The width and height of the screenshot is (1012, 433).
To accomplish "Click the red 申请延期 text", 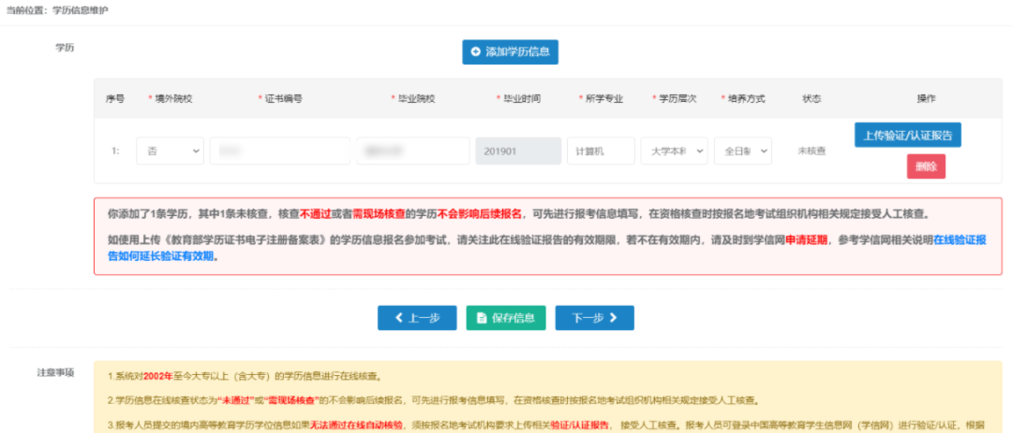I will [x=806, y=239].
